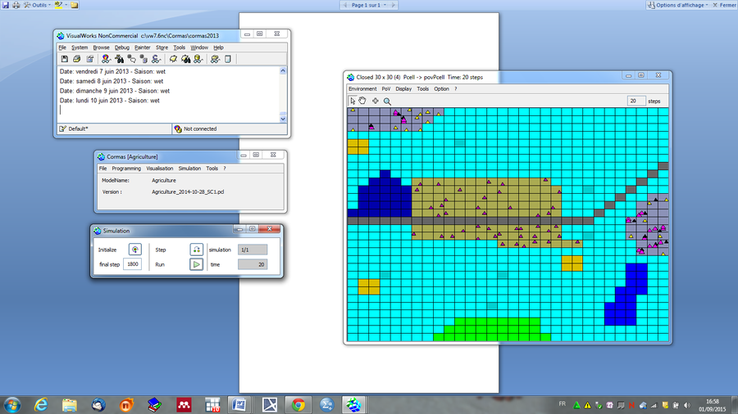Open Mendeley from the taskbar
Image resolution: width=738 pixels, height=414 pixels.
184,405
